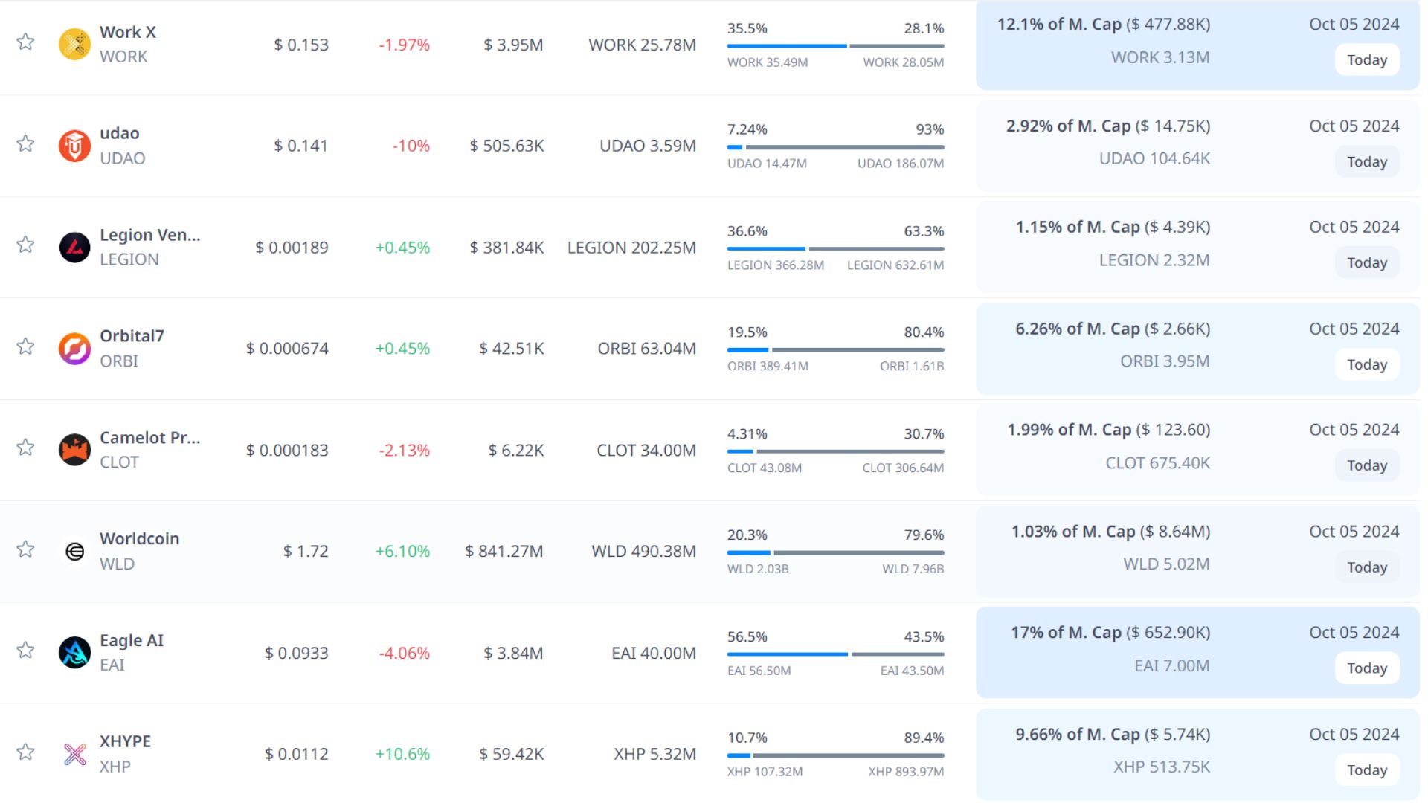Toggle the star next to Worldcoin

pyautogui.click(x=26, y=549)
